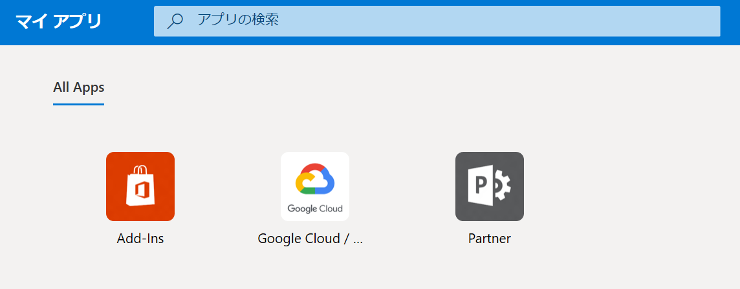Click the multicolor Google Cloud logo
Viewport: 740px width, 289px height.
pos(315,179)
